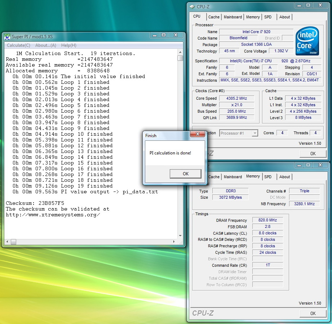Click the Core Speed value 4305.2 MHz
This screenshot has width=332, height=324.
coord(236,98)
